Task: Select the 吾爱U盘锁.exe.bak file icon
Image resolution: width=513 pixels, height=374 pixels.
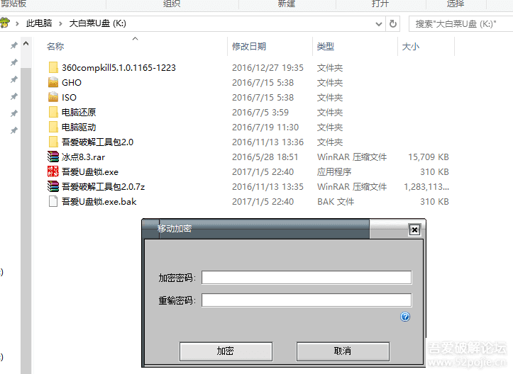Action: coord(53,202)
